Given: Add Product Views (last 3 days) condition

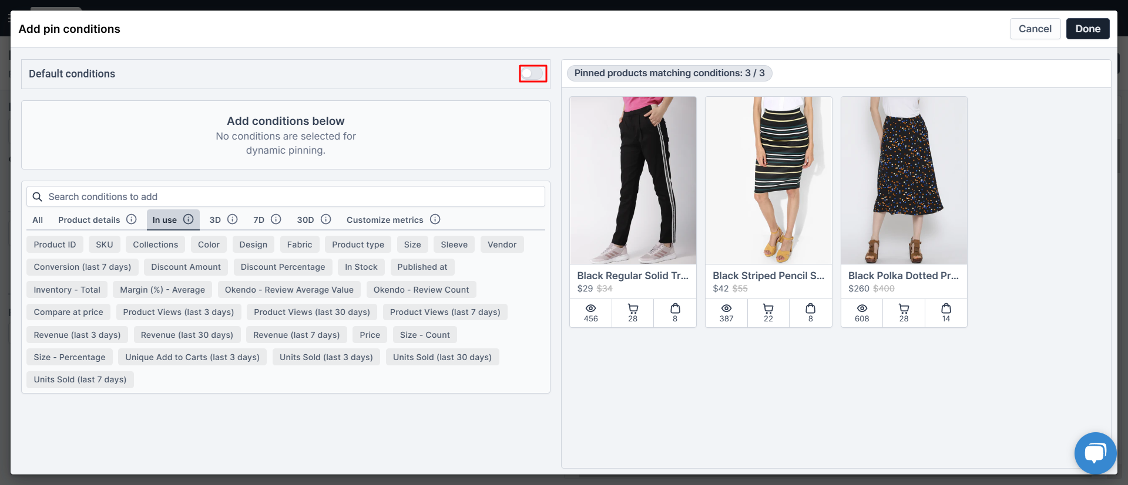Looking at the screenshot, I should (x=178, y=312).
